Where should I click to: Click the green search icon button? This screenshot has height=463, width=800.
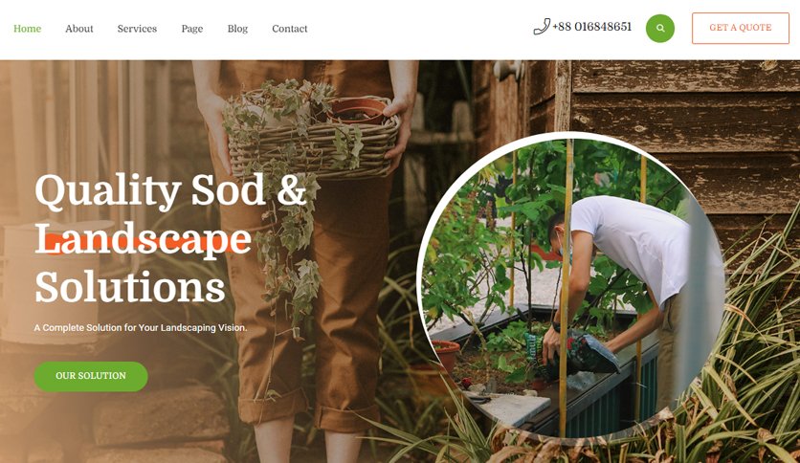(x=659, y=28)
